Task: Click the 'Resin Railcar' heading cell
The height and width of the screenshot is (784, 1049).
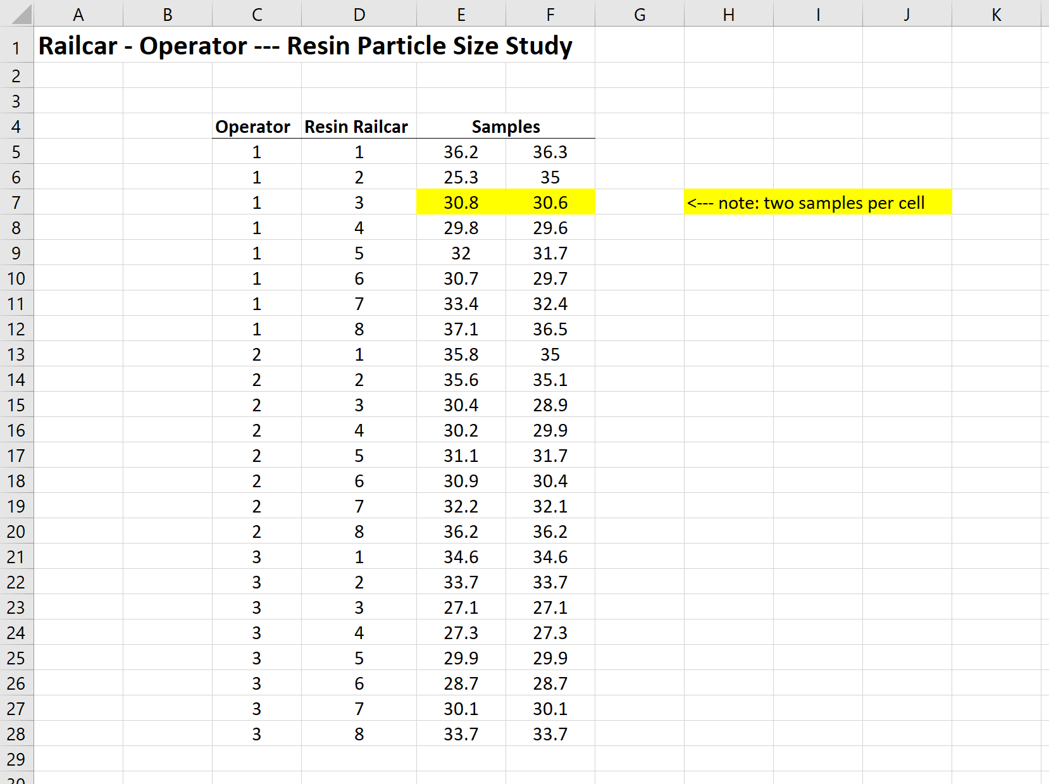Action: [x=359, y=127]
